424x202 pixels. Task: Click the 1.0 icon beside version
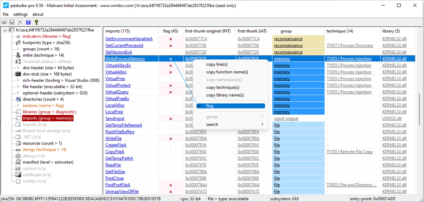point(18,169)
